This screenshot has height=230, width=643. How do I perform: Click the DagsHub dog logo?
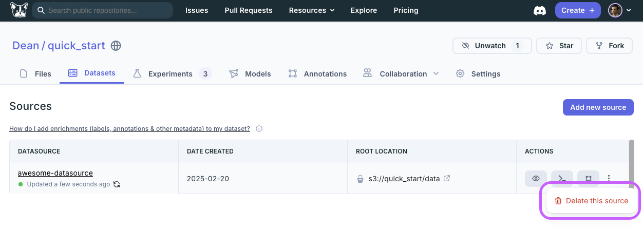(18, 10)
